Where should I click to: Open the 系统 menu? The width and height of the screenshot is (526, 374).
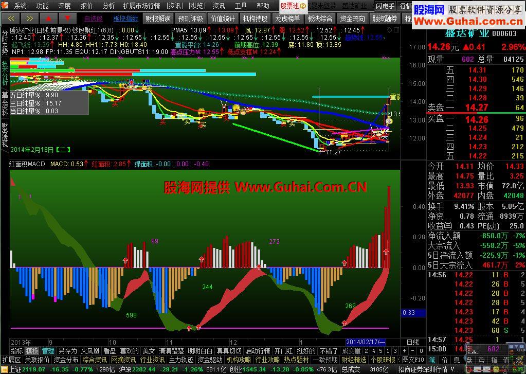pos(20,6)
